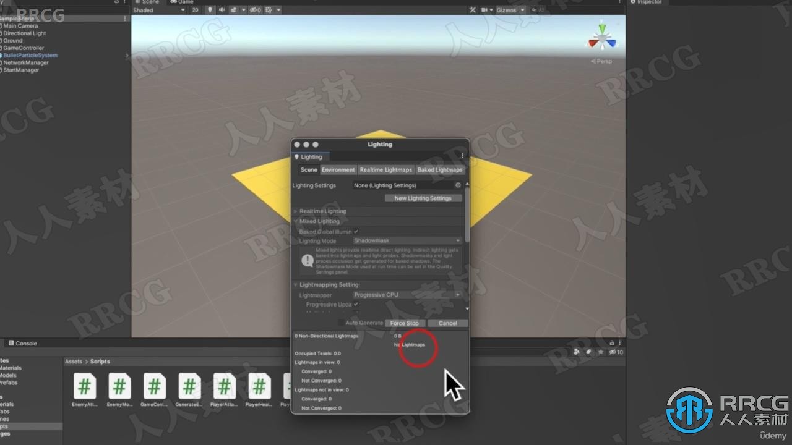Screen dimensions: 792x445
Task: Open the scene tools wrench icon
Action: point(473,10)
